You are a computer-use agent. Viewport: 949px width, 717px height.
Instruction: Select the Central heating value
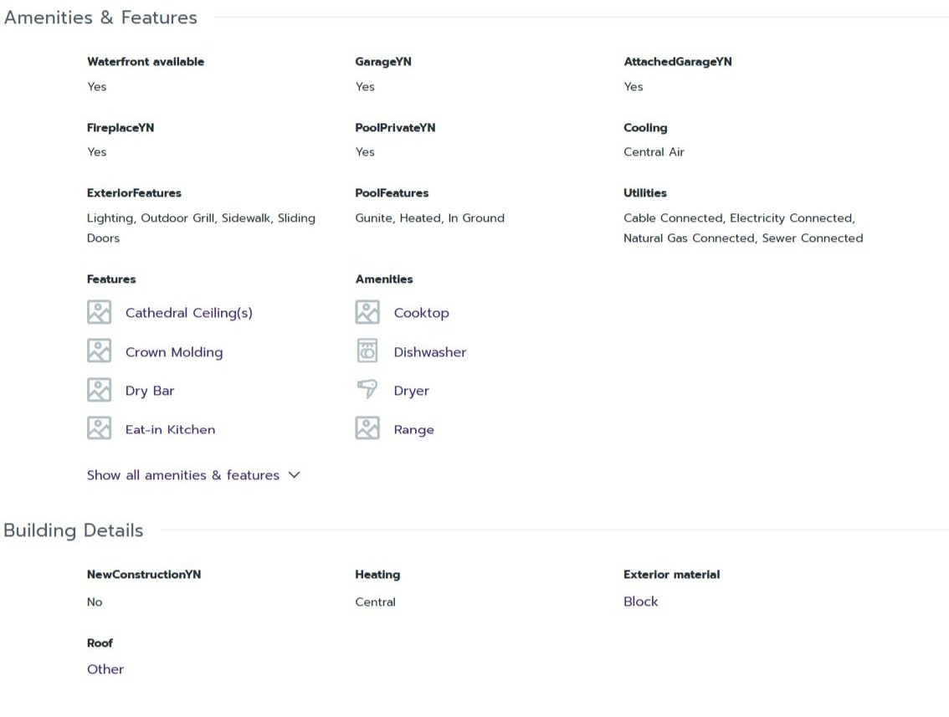(x=375, y=602)
